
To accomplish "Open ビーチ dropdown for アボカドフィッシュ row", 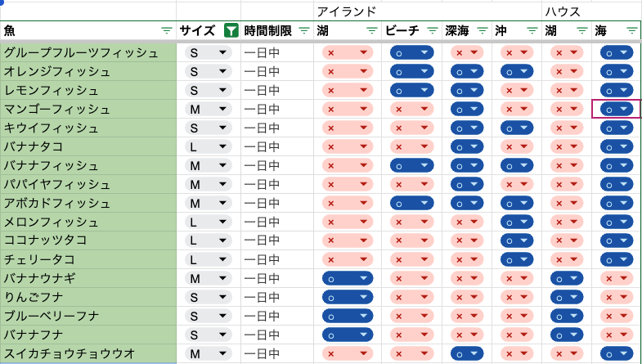I will pos(411,204).
